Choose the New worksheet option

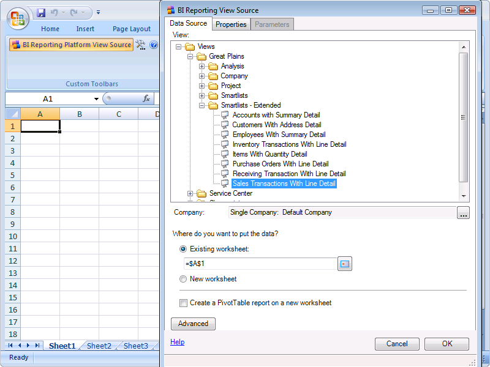tap(183, 279)
